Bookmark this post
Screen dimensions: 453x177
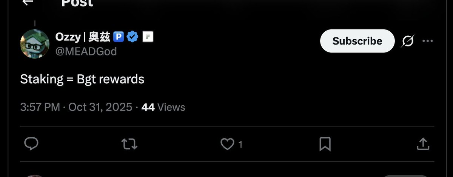click(325, 143)
